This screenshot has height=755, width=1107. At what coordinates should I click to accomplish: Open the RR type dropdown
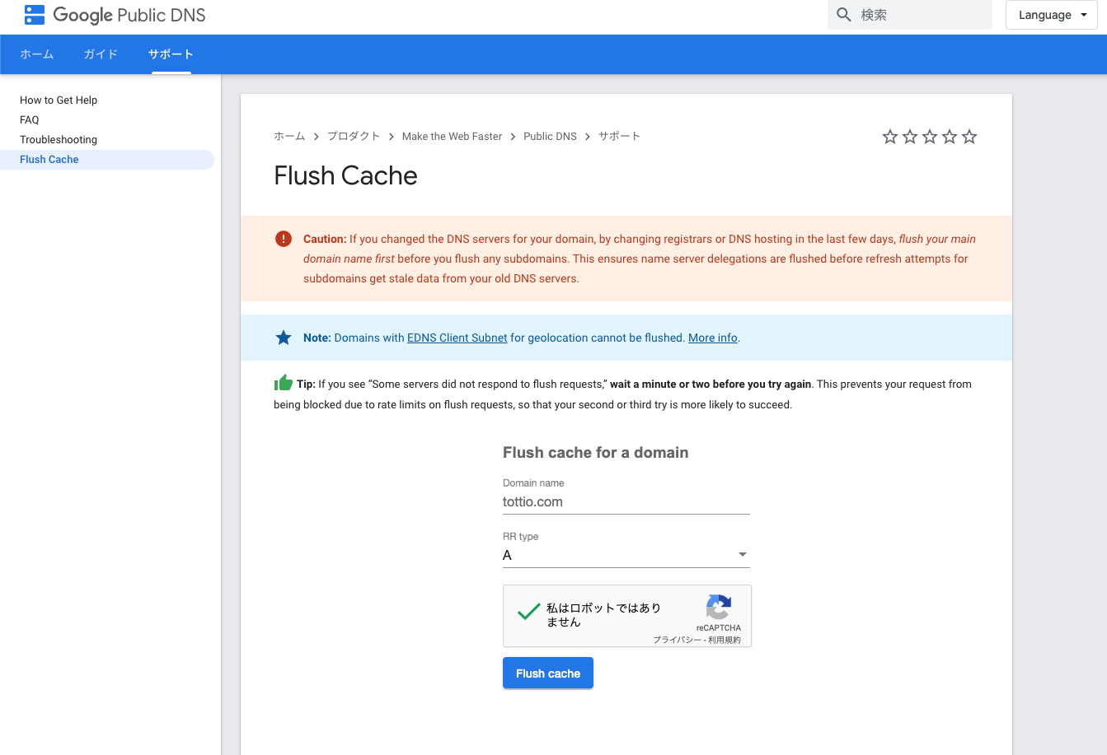(626, 555)
